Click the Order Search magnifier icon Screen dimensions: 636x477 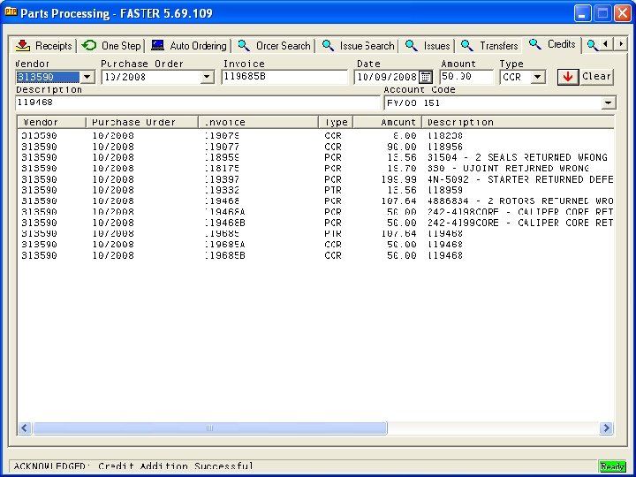[x=244, y=45]
